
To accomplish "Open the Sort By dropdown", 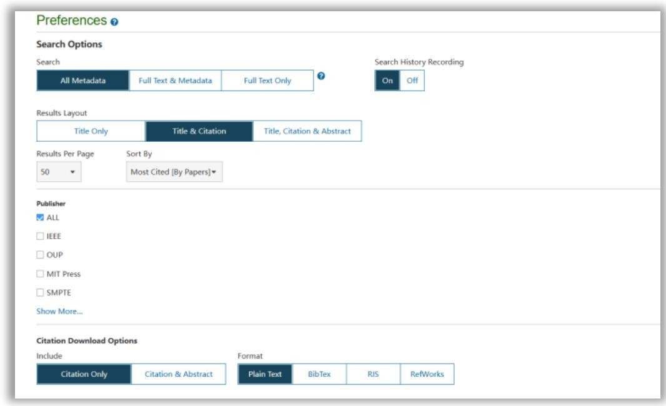I will pos(174,172).
